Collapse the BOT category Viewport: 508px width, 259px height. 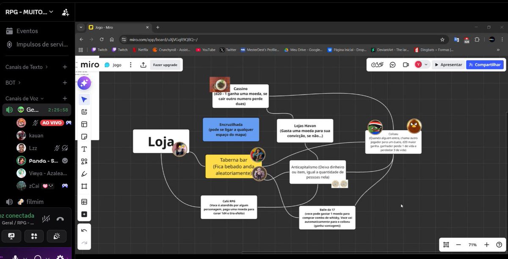click(13, 83)
